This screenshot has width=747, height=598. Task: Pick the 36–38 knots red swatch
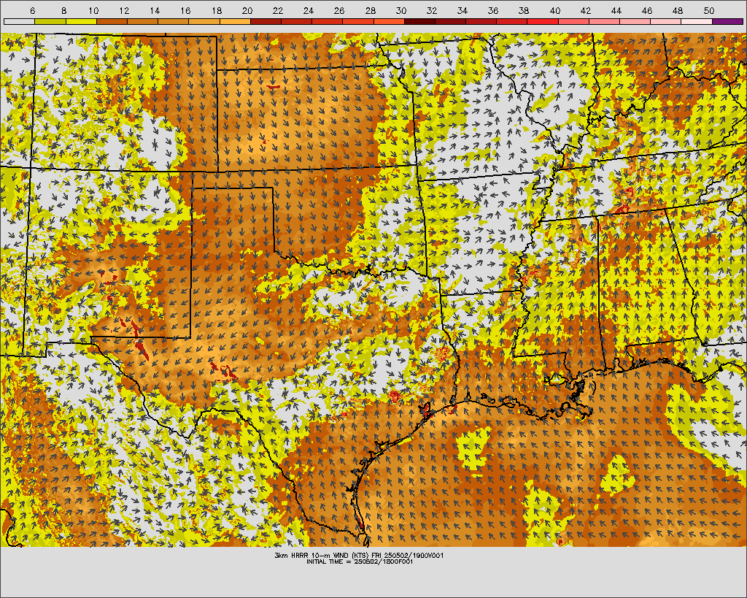(511, 21)
